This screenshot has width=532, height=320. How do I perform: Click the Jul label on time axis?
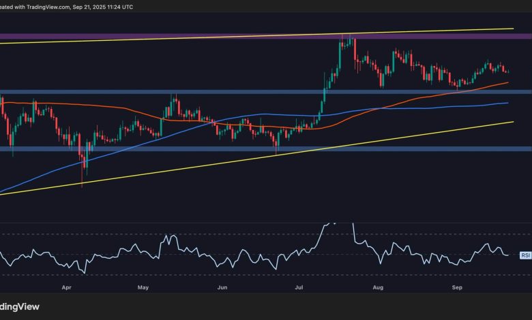click(299, 287)
